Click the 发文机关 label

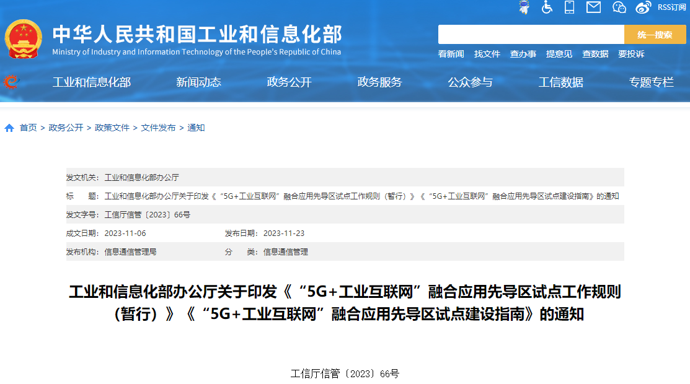82,178
